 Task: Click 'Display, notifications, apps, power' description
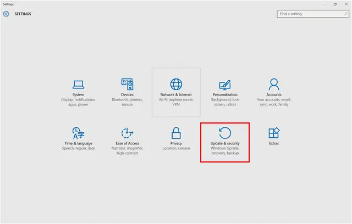(x=78, y=102)
